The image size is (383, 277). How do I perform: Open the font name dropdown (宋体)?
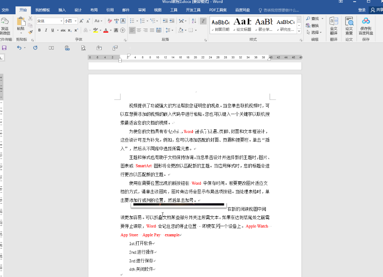click(x=61, y=21)
